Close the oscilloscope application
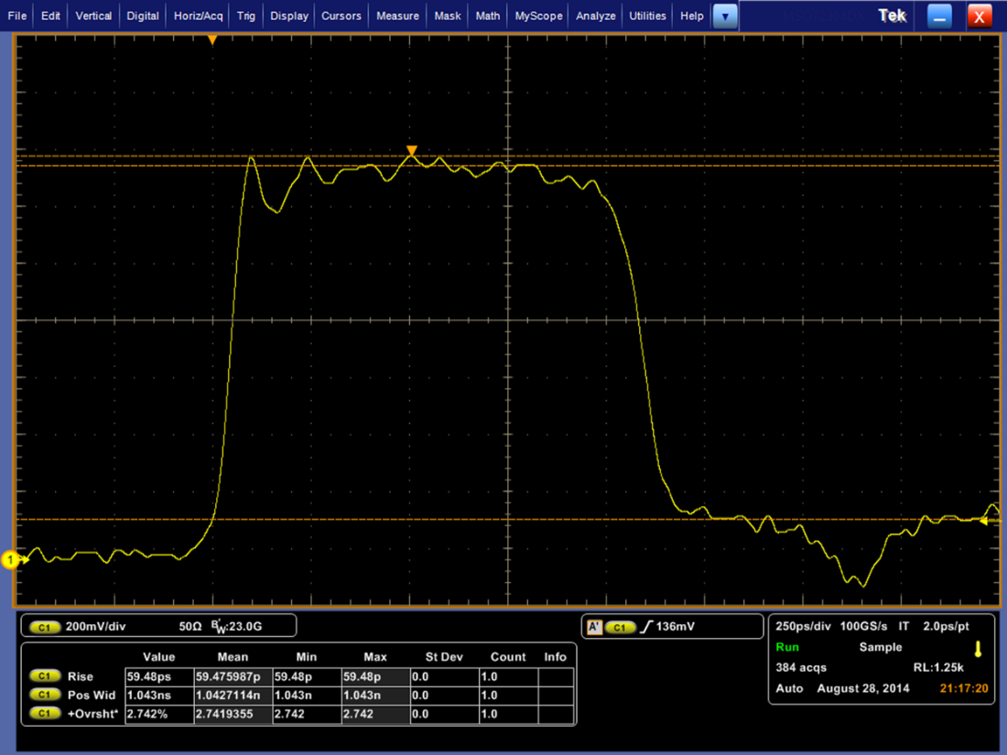Image resolution: width=1007 pixels, height=755 pixels. [980, 16]
